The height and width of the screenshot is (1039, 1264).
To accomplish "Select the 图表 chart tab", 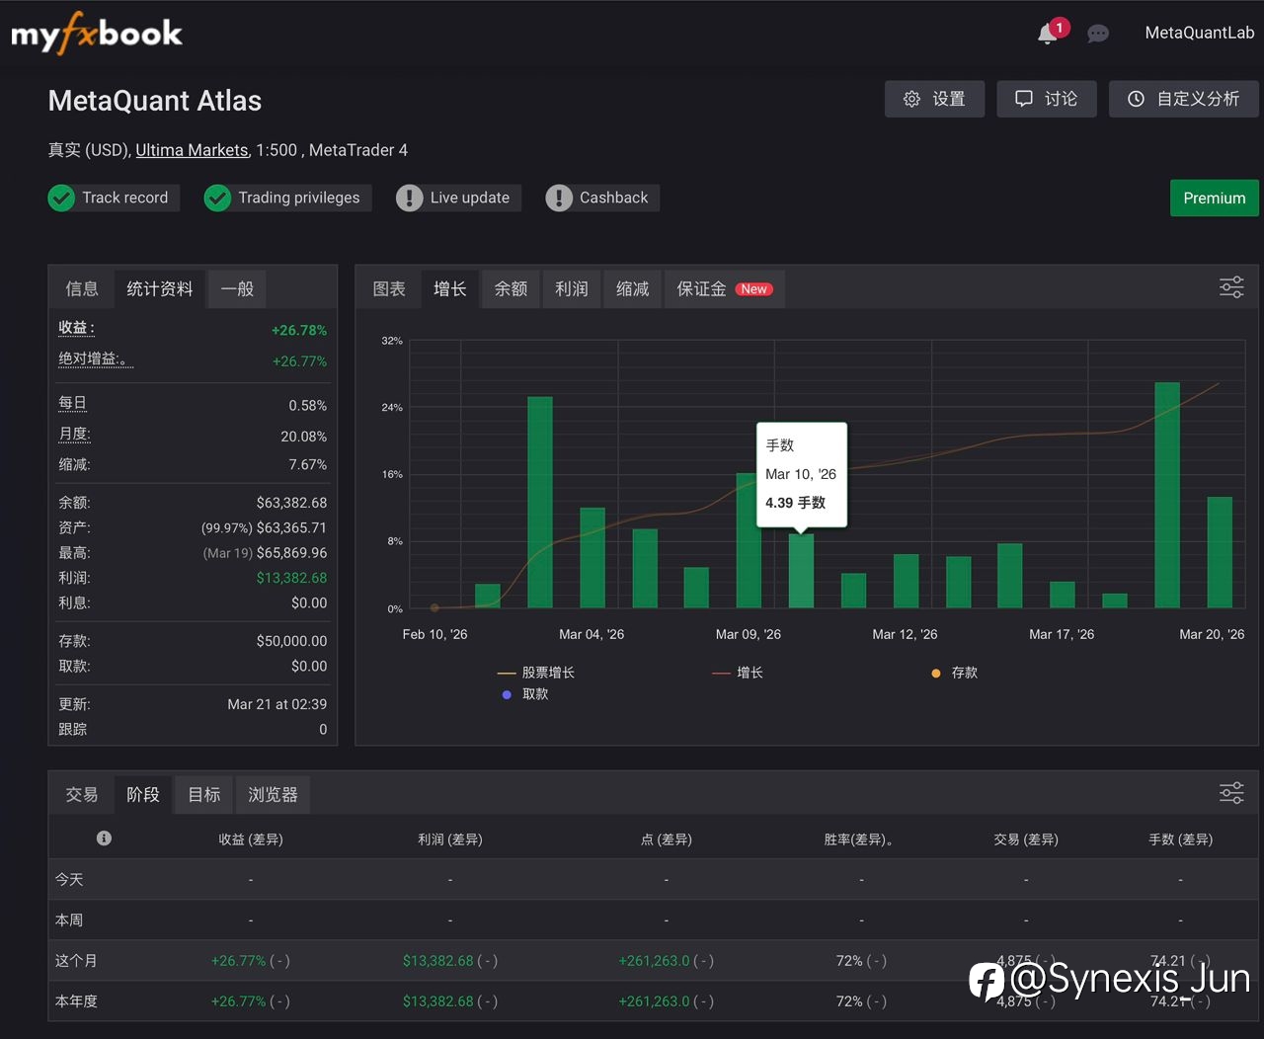I will 389,289.
